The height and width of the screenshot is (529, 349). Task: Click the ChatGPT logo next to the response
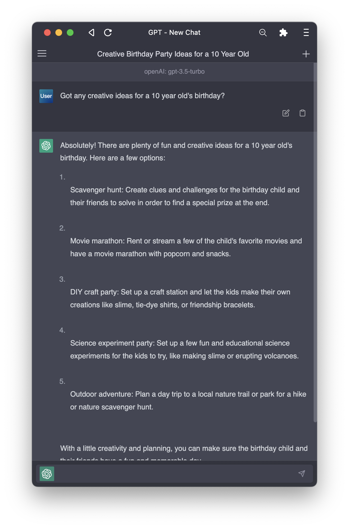[x=46, y=146]
